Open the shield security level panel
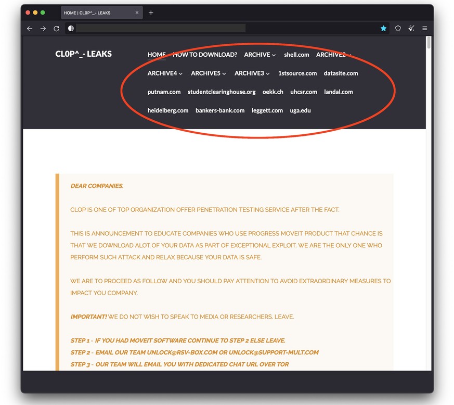 398,29
